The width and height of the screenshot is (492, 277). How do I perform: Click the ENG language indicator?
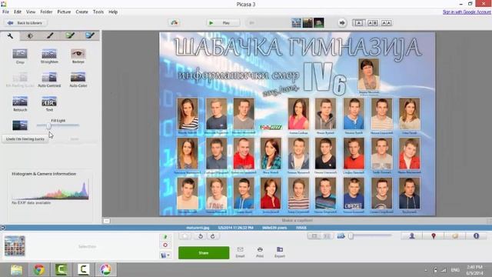point(455,270)
